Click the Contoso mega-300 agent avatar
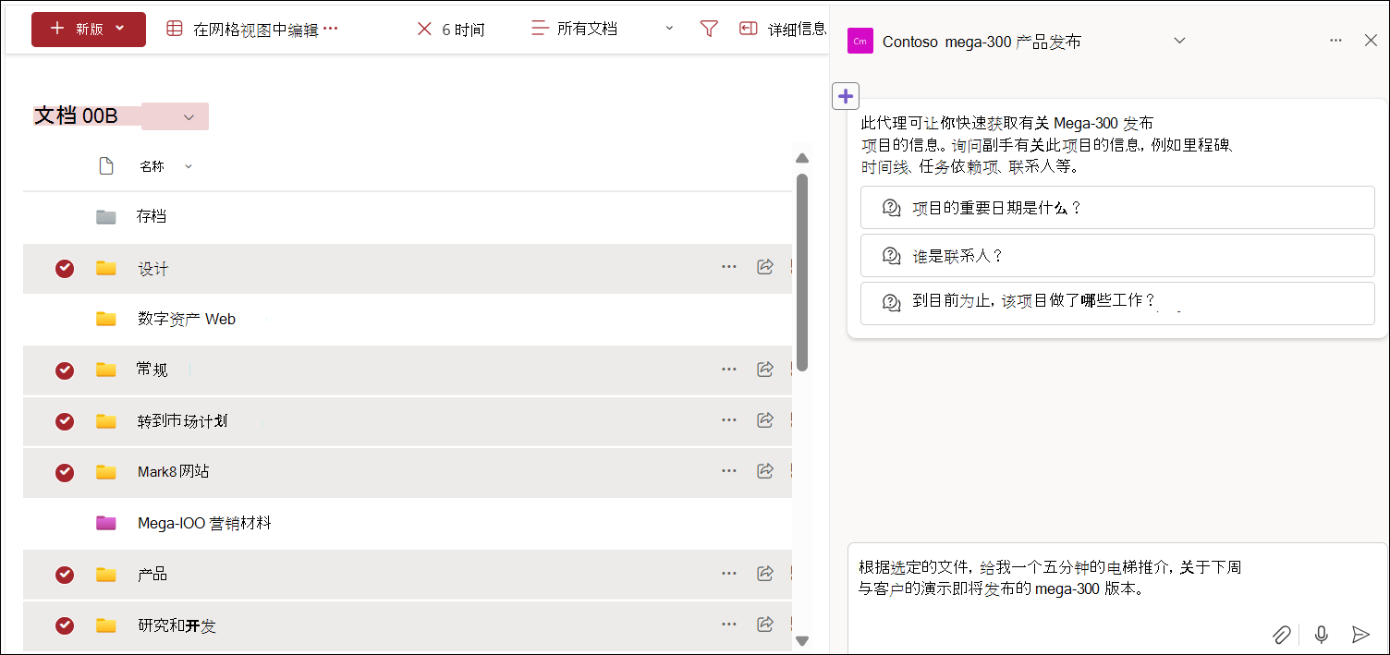The width and height of the screenshot is (1390, 655). tap(860, 42)
